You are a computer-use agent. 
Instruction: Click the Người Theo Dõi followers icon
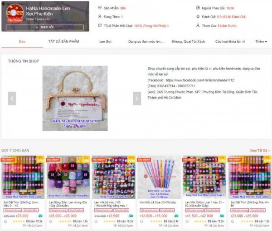(198, 8)
